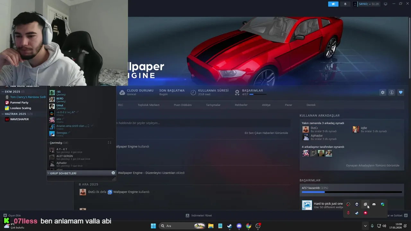Viewport: 411px width, 231px height.
Task: Open Steam notifications bell
Action: click(x=345, y=4)
